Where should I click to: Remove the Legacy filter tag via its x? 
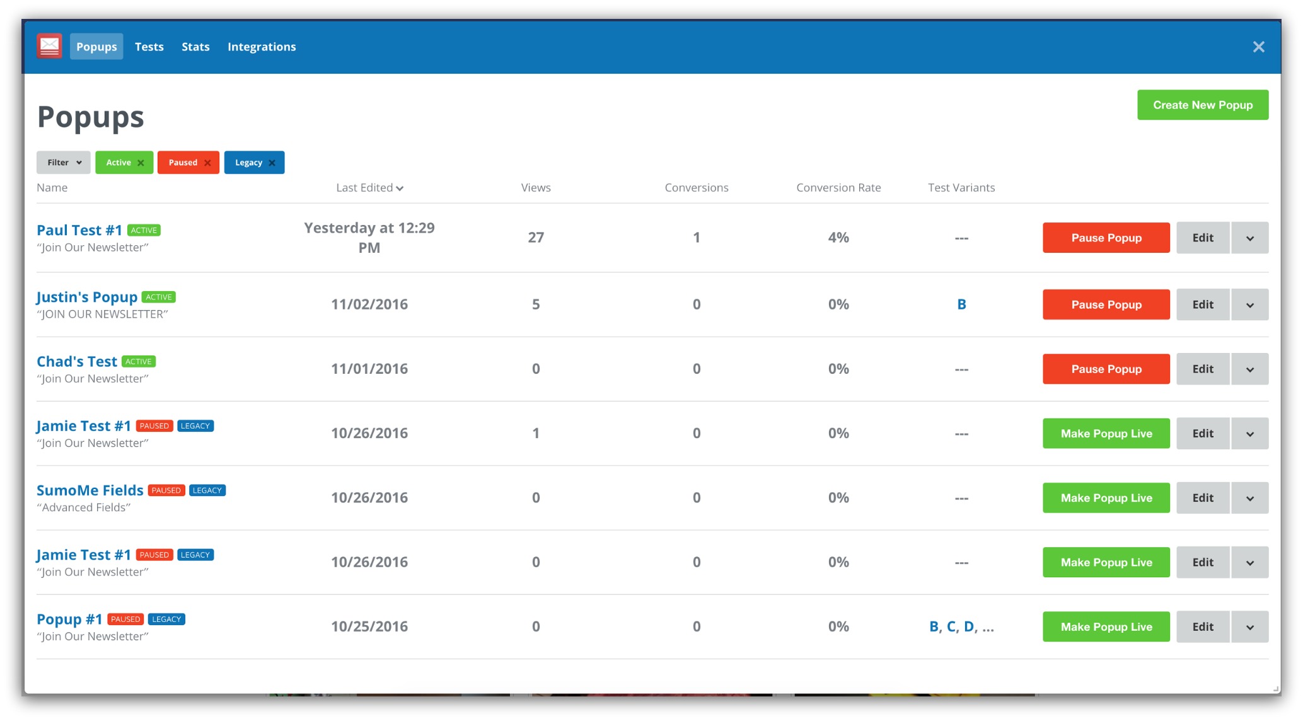(272, 163)
